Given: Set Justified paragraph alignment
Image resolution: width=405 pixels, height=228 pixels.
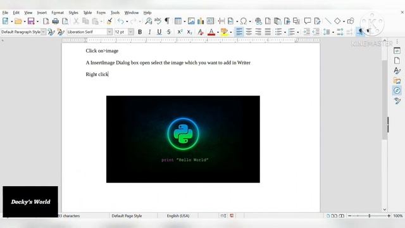Looking at the screenshot, I should [x=268, y=32].
